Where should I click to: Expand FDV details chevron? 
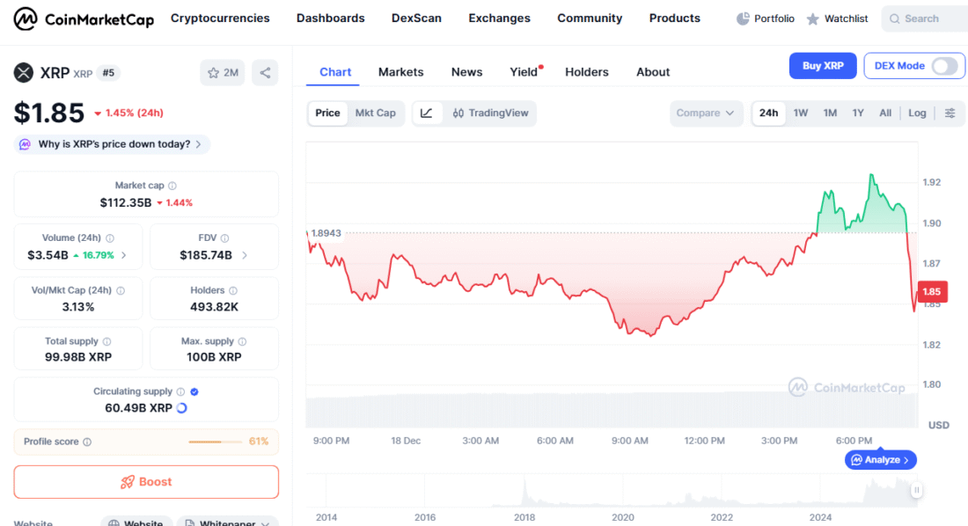[x=245, y=256]
